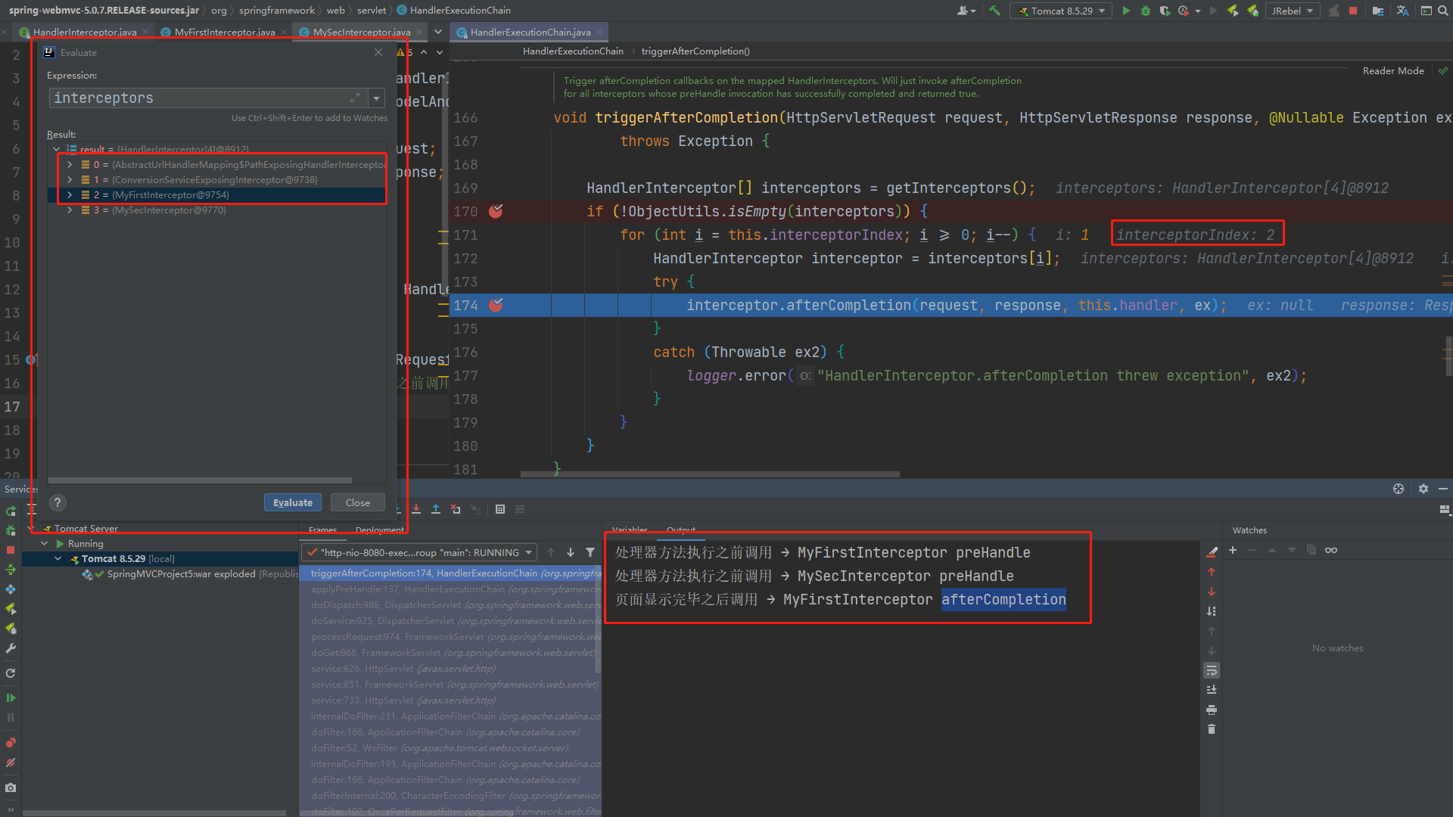Toggle breakpoint at line 174
Image resolution: width=1453 pixels, height=817 pixels.
(x=496, y=305)
